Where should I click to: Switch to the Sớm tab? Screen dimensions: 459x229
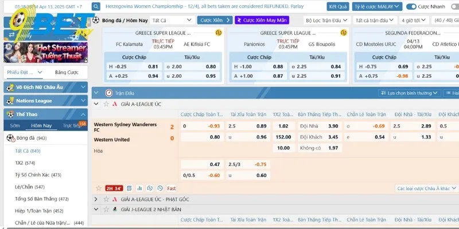[x=15, y=125]
